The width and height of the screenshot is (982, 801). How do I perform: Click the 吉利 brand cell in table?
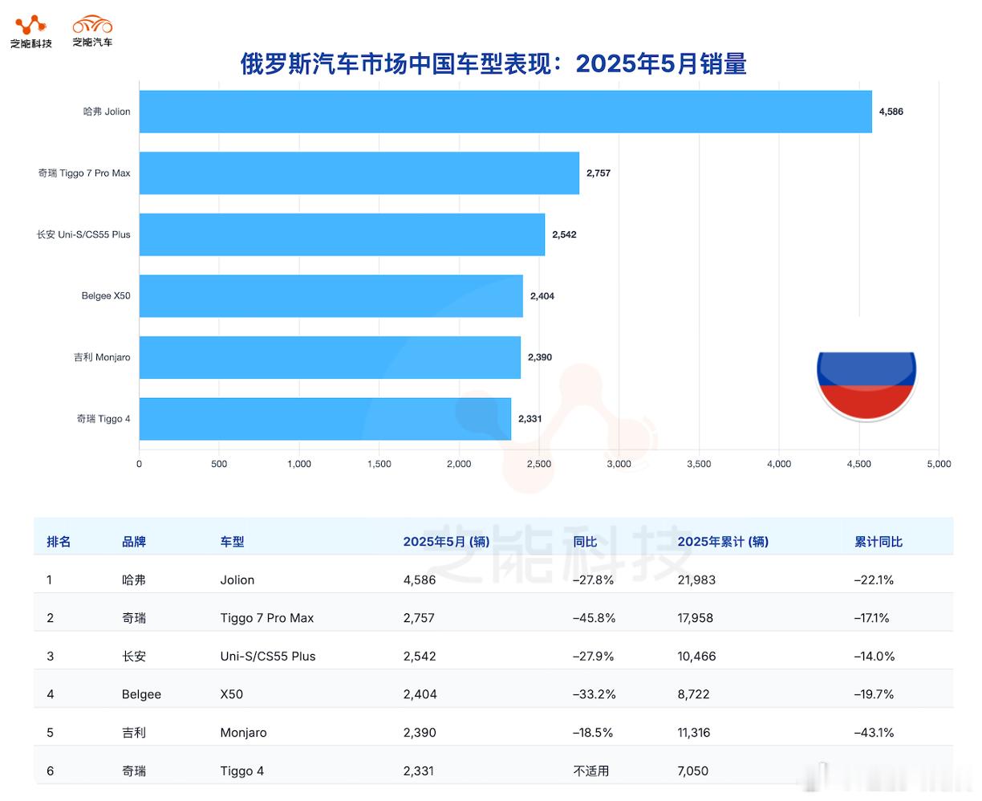coord(134,733)
